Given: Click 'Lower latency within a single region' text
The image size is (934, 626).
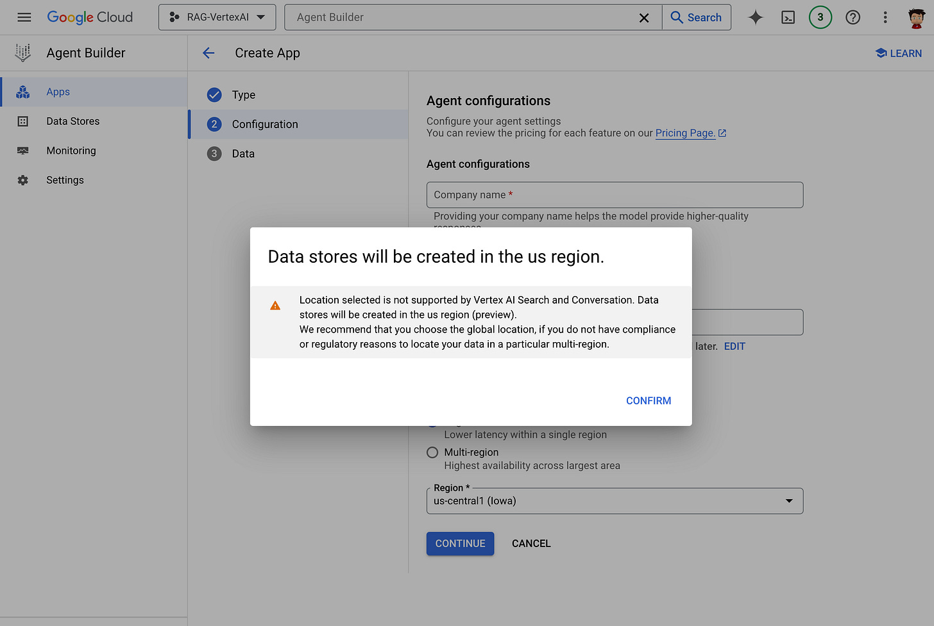Looking at the screenshot, I should [x=525, y=434].
